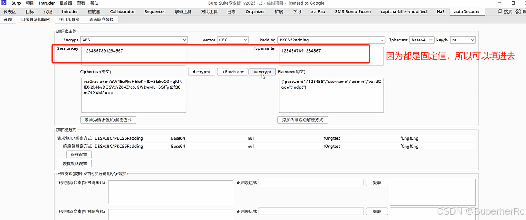Click the Sessionkey input field
Screen dimensions: 526x220
tap(134, 56)
